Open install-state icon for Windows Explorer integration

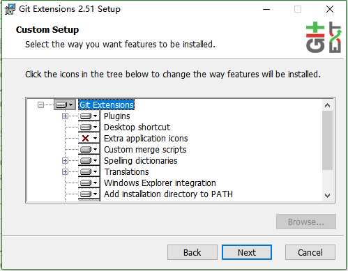pos(89,183)
